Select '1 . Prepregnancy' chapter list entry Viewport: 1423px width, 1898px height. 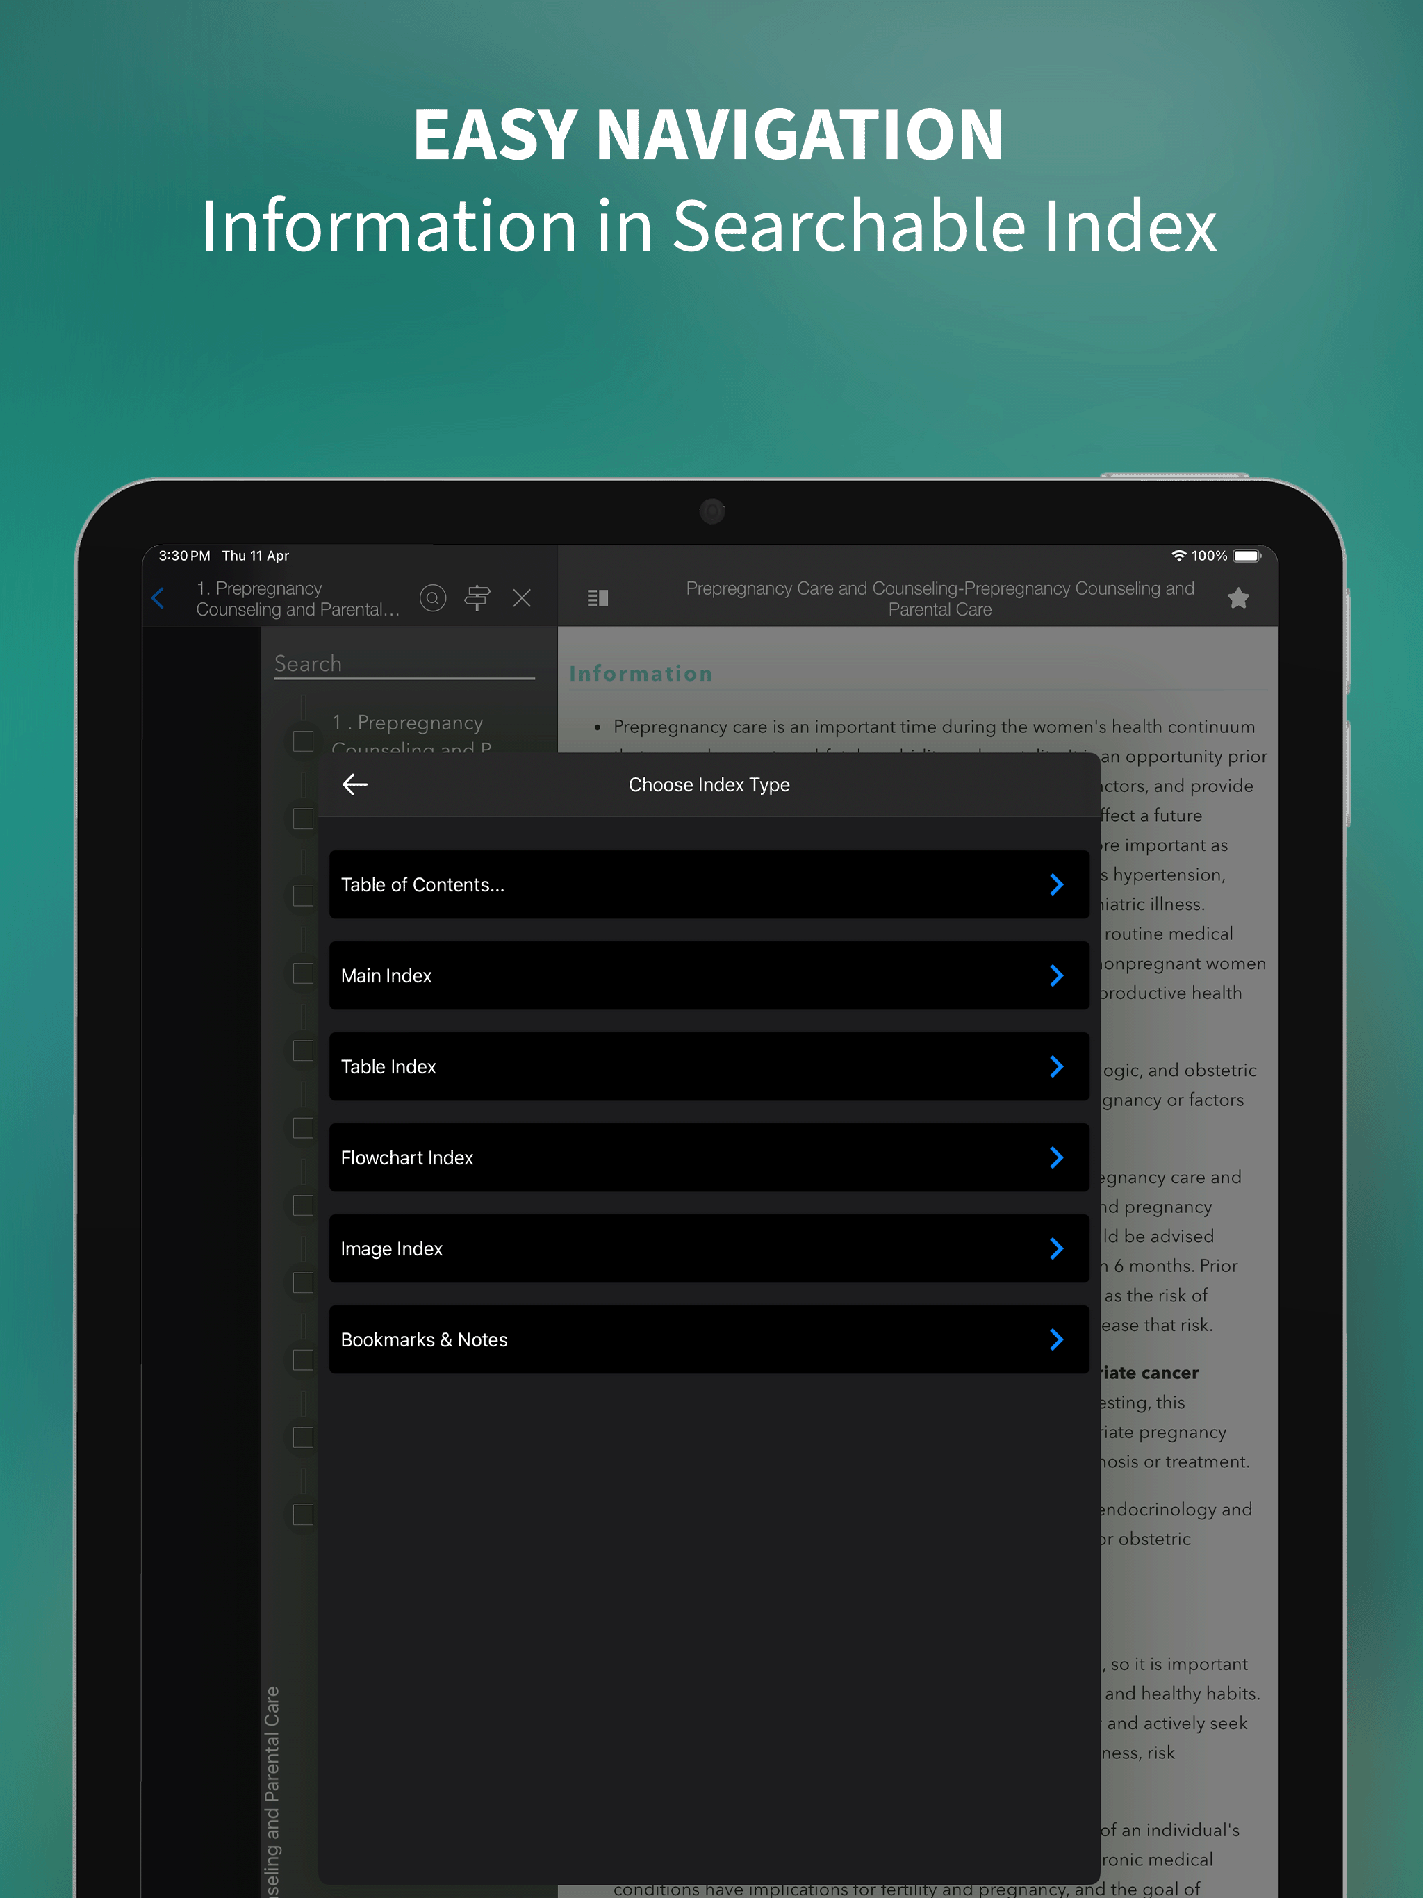(x=412, y=734)
